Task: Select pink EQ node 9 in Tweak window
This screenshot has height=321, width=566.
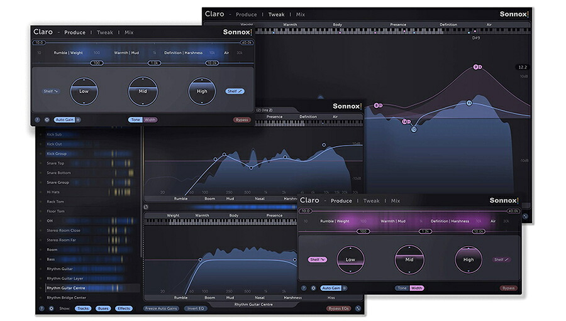Action: (x=477, y=67)
